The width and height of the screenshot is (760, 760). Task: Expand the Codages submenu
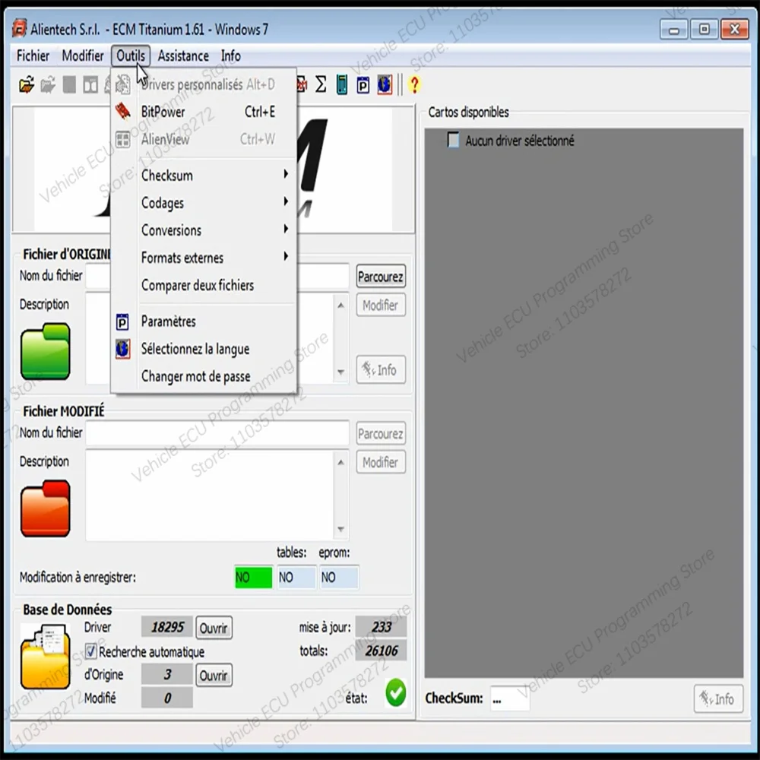(204, 203)
